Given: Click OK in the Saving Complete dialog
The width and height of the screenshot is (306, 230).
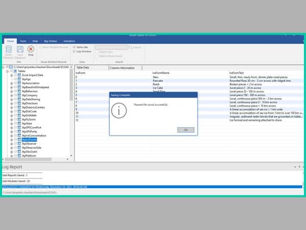Looking at the screenshot, I should click(x=186, y=130).
